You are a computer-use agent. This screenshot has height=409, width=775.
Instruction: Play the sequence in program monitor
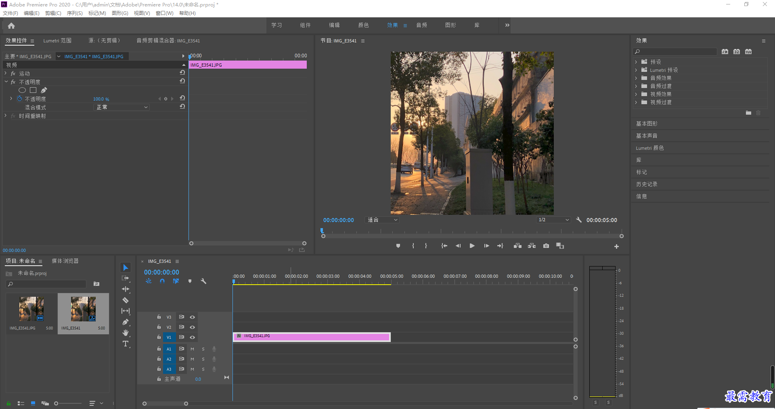click(472, 246)
